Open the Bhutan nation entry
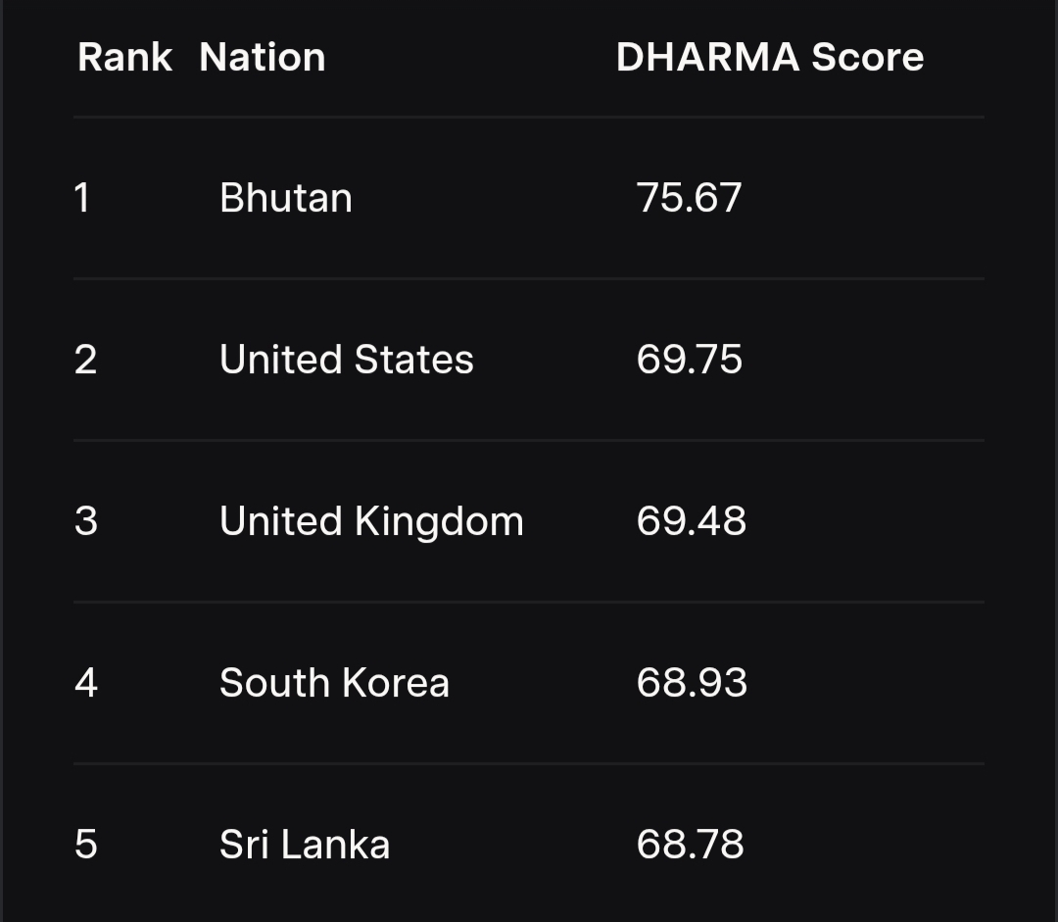This screenshot has height=922, width=1058. [x=285, y=198]
